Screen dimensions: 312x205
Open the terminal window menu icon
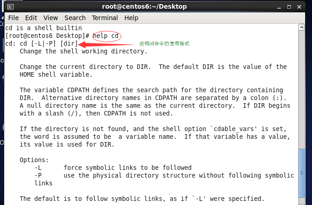[11, 7]
